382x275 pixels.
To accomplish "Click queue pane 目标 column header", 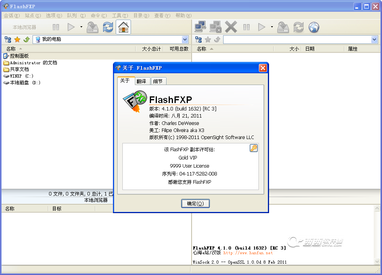I will [x=72, y=208].
